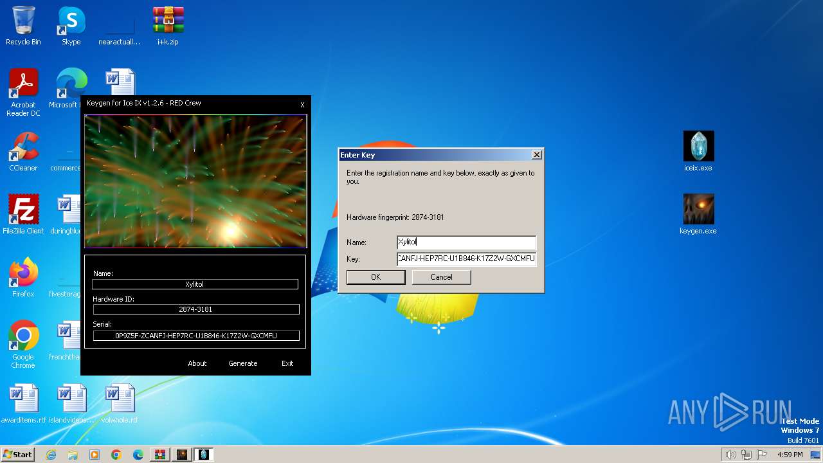
Task: Select the iceix.exe desktop icon
Action: (x=698, y=152)
